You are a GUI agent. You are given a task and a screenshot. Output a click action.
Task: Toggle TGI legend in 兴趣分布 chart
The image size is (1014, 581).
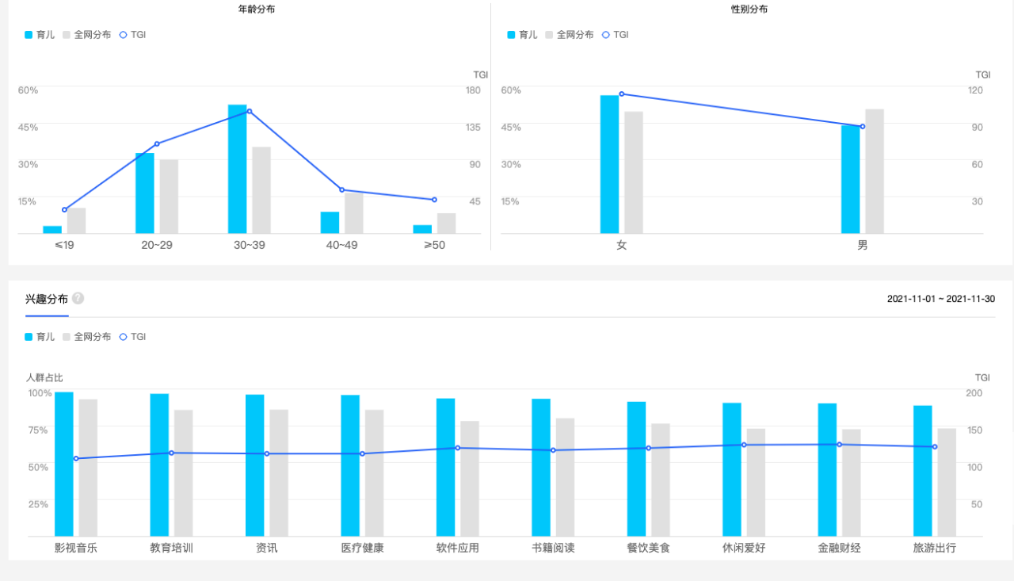132,337
